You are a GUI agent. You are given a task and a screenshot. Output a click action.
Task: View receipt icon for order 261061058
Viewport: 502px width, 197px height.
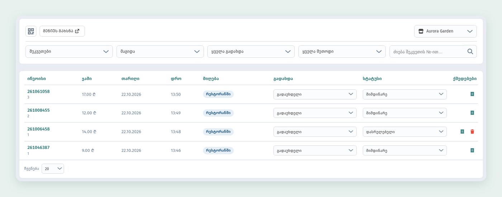pos(472,94)
